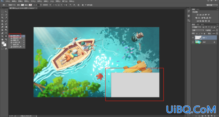The width and height of the screenshot is (219, 117).
Task: Open the layer filter type dropdown
Action: click(x=196, y=27)
